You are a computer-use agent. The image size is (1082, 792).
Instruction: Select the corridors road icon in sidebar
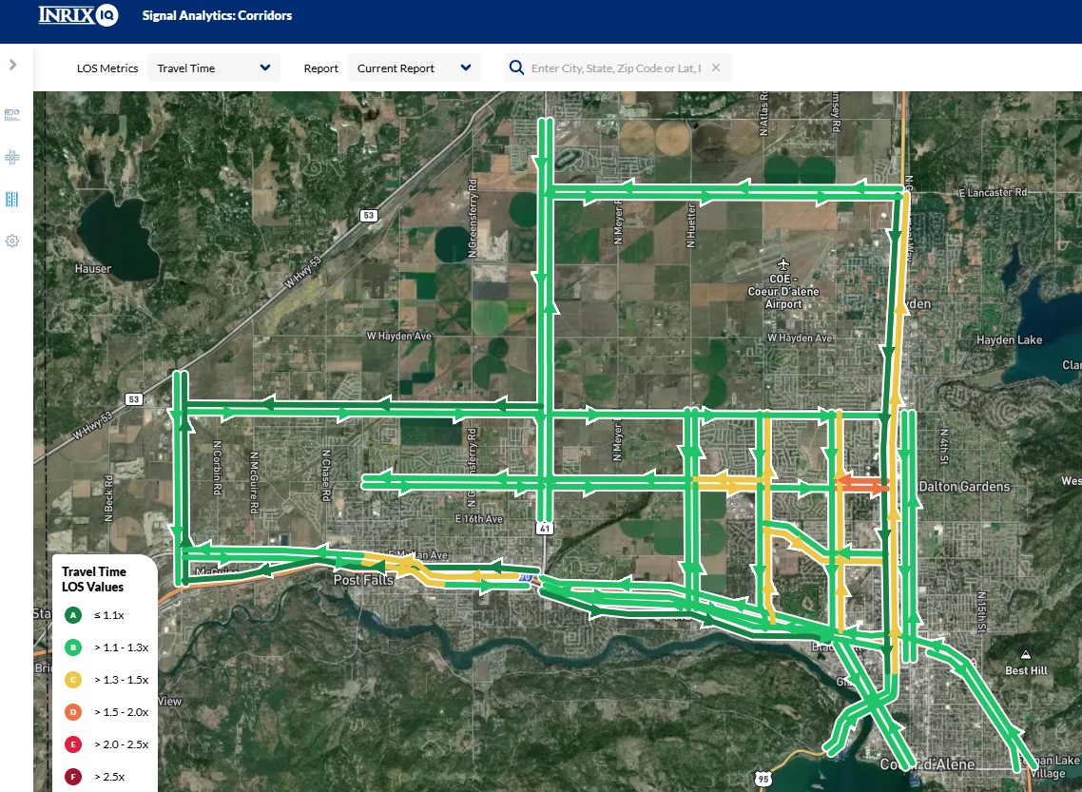pos(12,200)
